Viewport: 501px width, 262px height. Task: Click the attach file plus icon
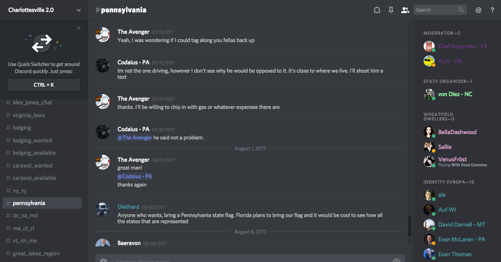[103, 260]
